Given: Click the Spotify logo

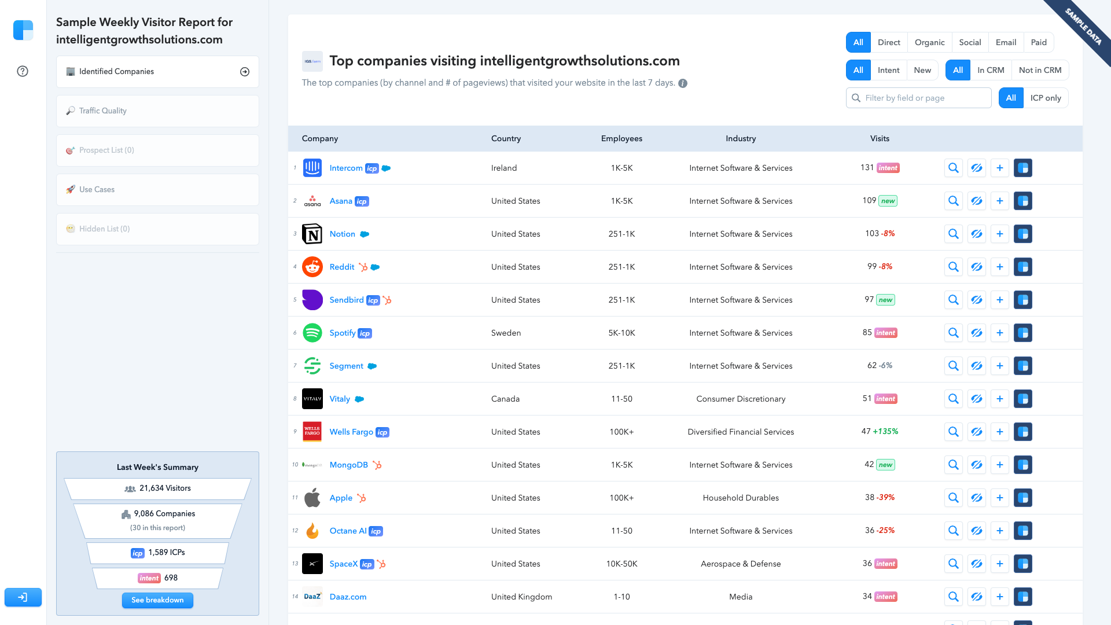Looking at the screenshot, I should point(312,333).
